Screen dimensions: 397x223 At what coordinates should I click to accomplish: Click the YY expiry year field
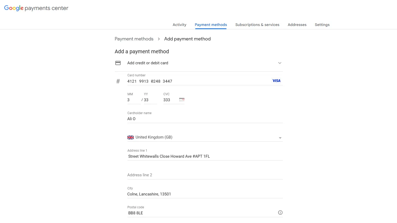tap(150, 100)
